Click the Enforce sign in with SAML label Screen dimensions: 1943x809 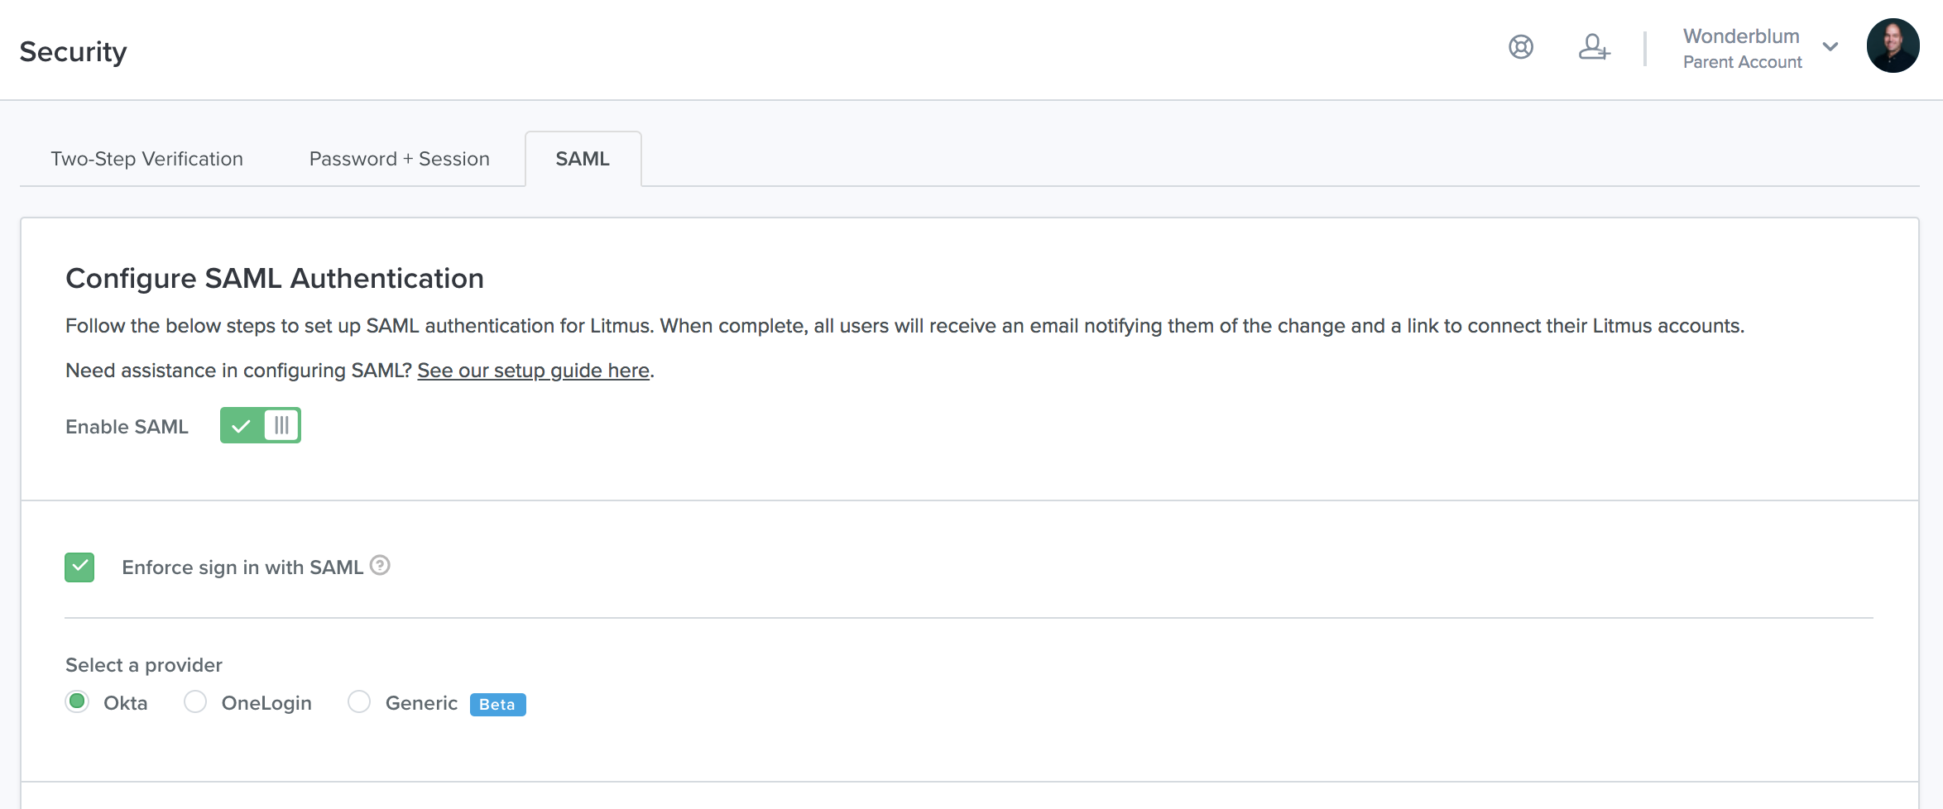(x=242, y=567)
